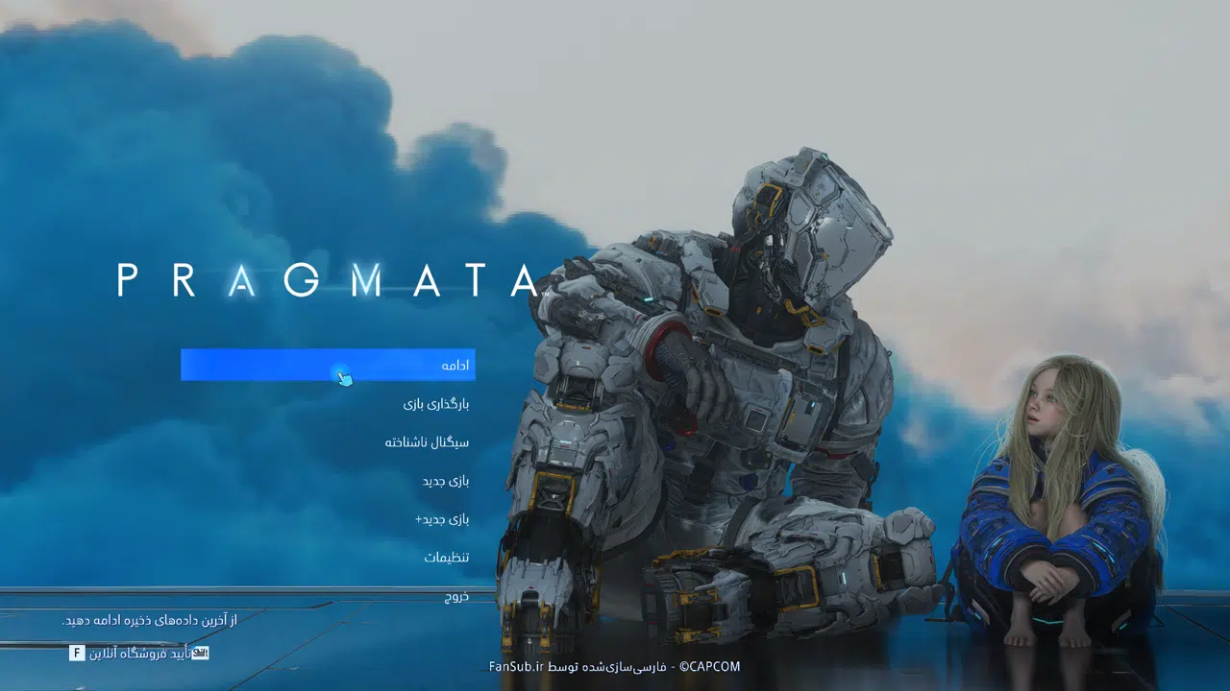Start بازی جدید (New Game), the entry without plus

pyautogui.click(x=446, y=481)
